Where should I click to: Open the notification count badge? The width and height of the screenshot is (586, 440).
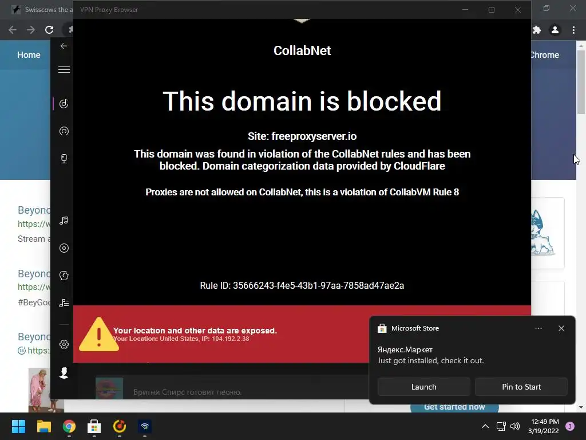570,426
